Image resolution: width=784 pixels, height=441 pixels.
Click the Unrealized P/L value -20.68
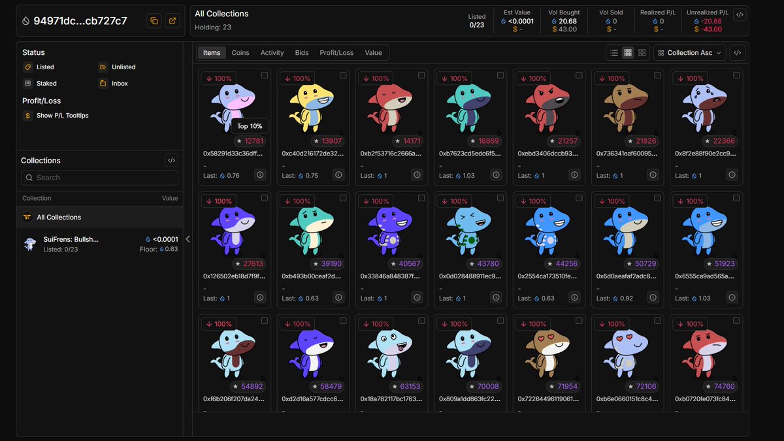click(708, 21)
